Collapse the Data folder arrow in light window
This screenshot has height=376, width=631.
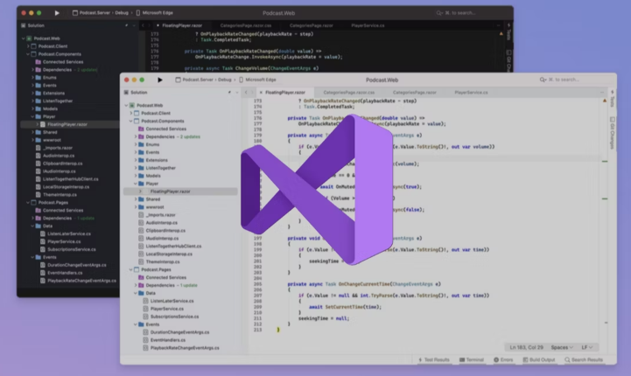[x=136, y=293]
